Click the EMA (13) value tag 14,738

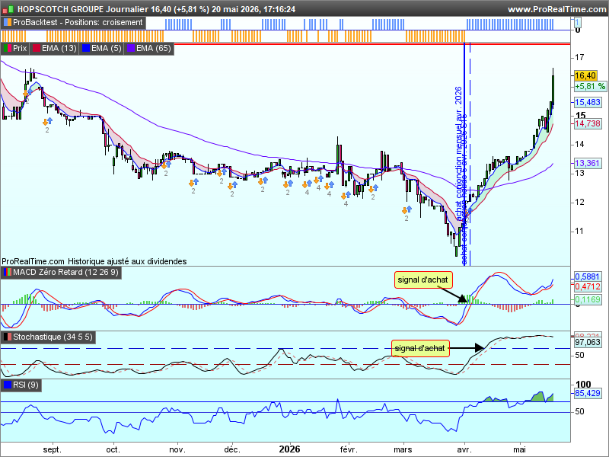588,123
